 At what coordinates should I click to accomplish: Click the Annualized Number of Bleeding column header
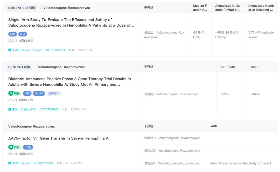click(x=261, y=8)
